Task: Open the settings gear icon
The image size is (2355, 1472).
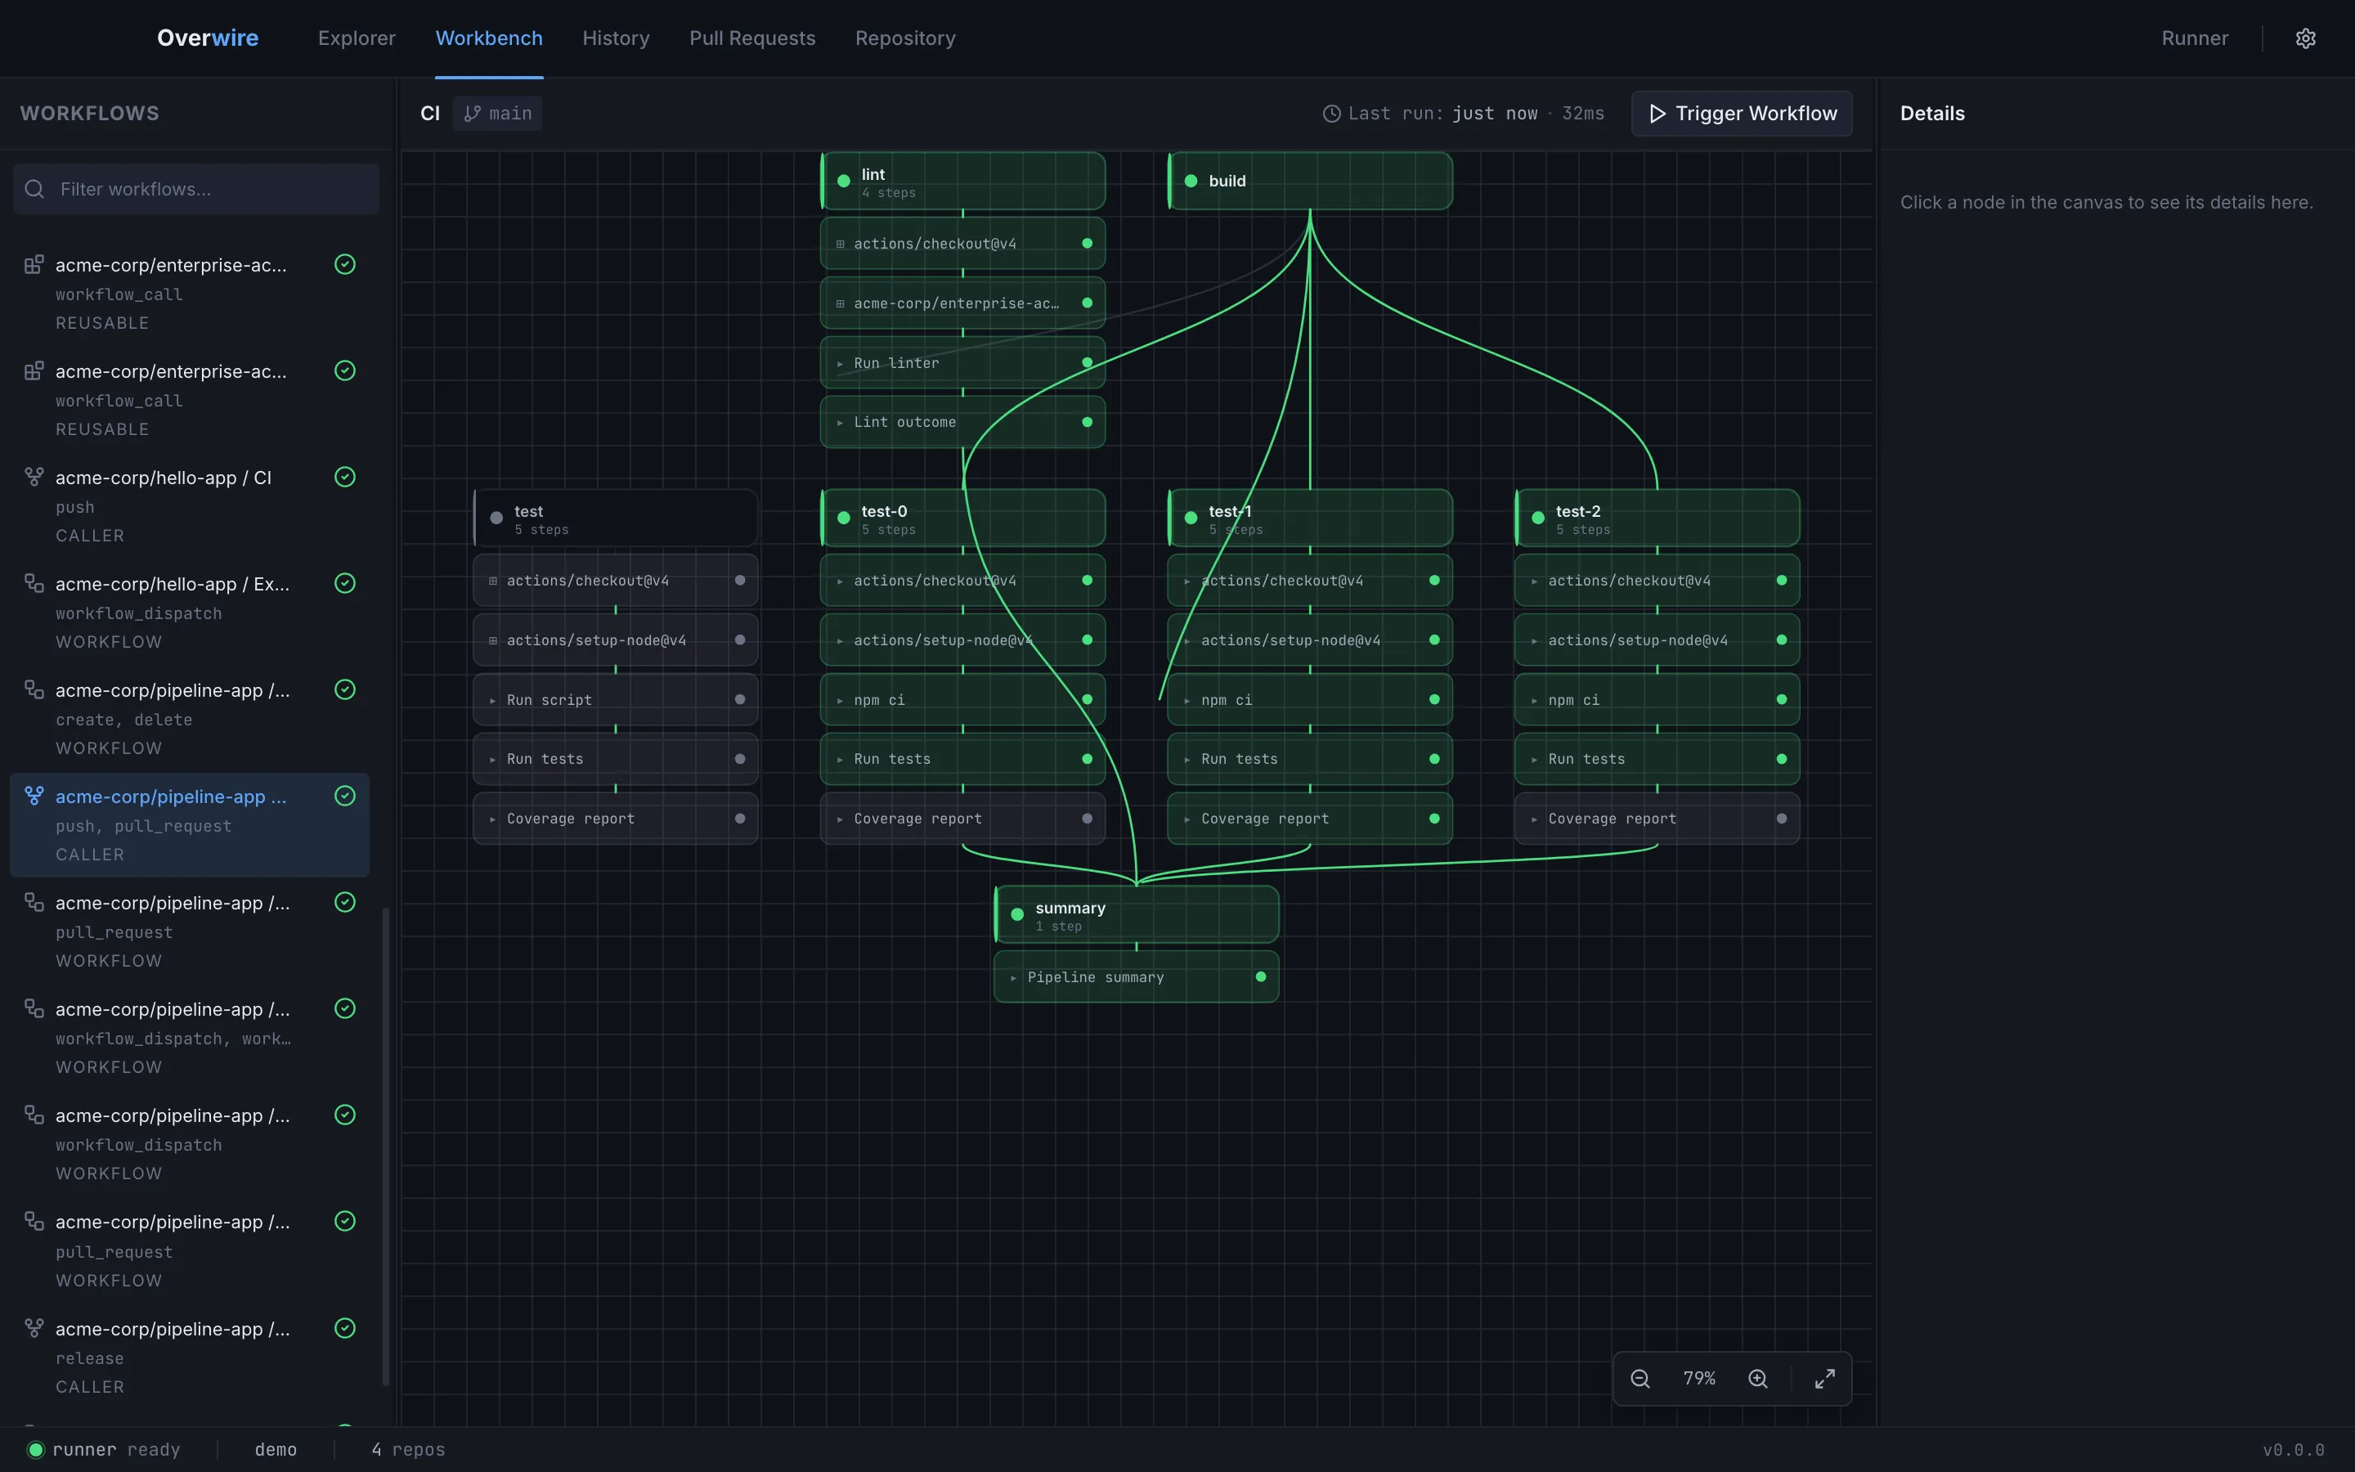Action: (2305, 38)
